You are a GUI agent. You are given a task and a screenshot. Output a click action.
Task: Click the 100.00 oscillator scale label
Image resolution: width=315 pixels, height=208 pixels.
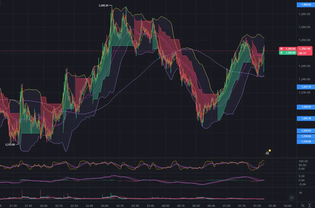pos(303,161)
